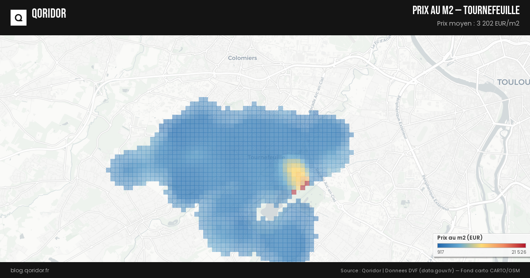The image size is (530, 278).
Task: Click the lowest red cell of the heatmap
Action: click(294, 192)
